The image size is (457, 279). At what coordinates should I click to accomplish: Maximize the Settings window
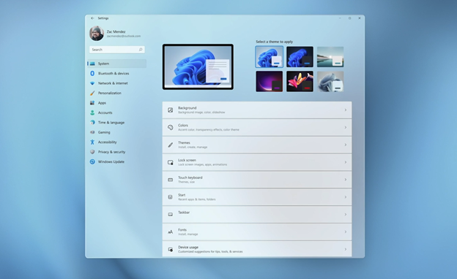tap(349, 18)
